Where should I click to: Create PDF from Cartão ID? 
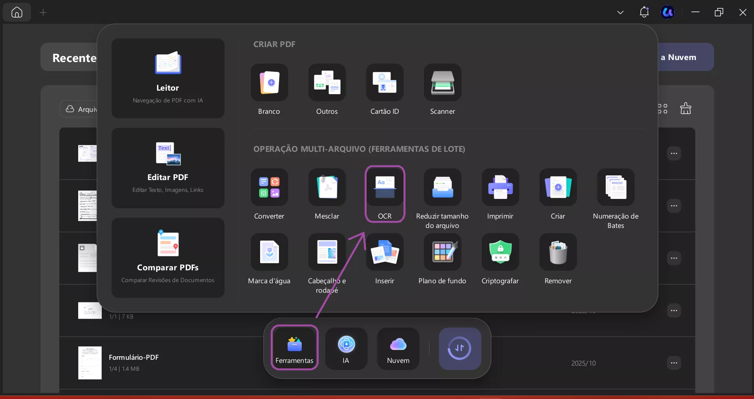click(x=385, y=90)
